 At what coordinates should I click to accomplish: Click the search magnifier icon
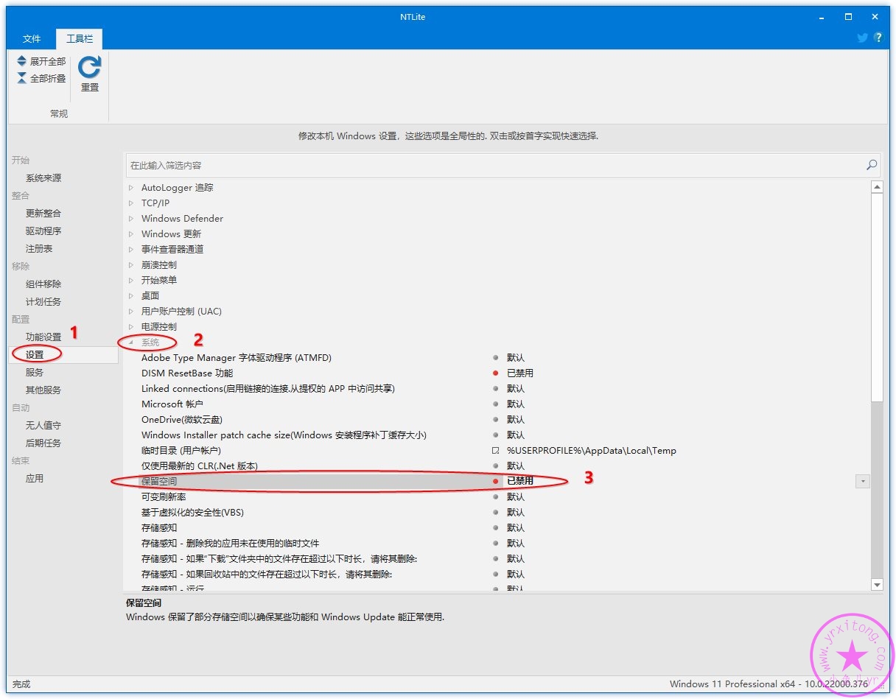click(x=872, y=165)
